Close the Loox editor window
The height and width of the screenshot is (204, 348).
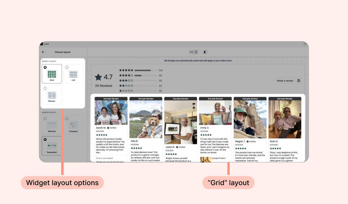coord(305,44)
